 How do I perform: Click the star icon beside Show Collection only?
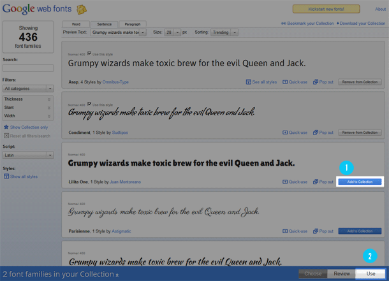[x=6, y=127]
